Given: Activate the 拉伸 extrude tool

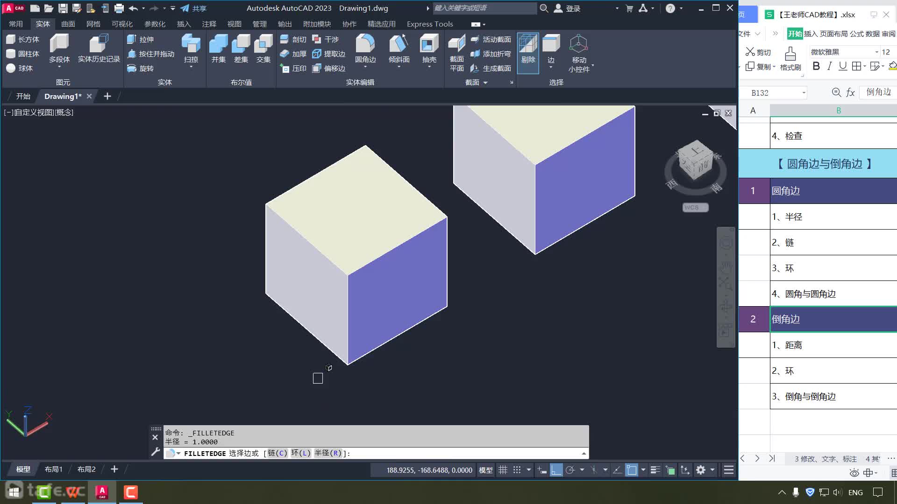Looking at the screenshot, I should [140, 40].
